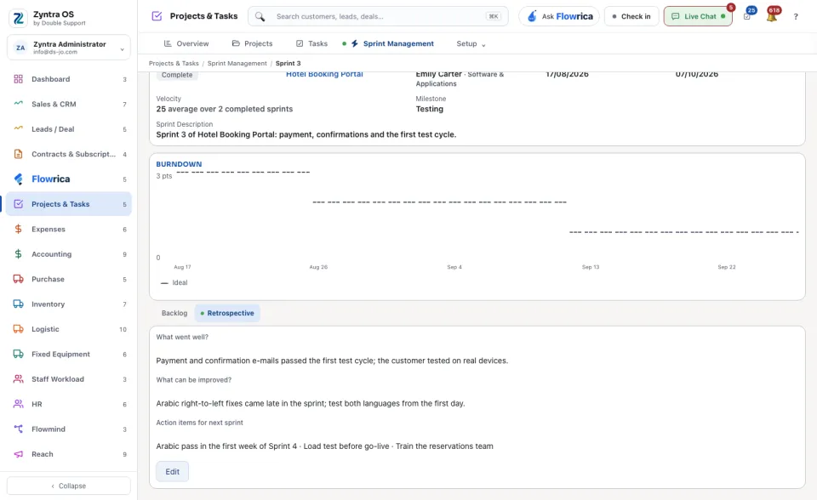Open the Contracts & Subscriptions document icon
The image size is (817, 500).
[x=18, y=154]
